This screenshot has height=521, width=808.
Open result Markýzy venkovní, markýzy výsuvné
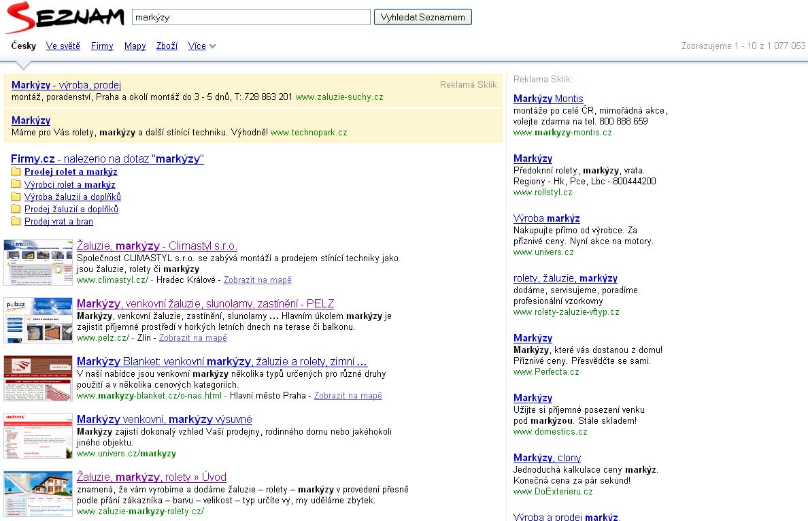click(x=165, y=419)
